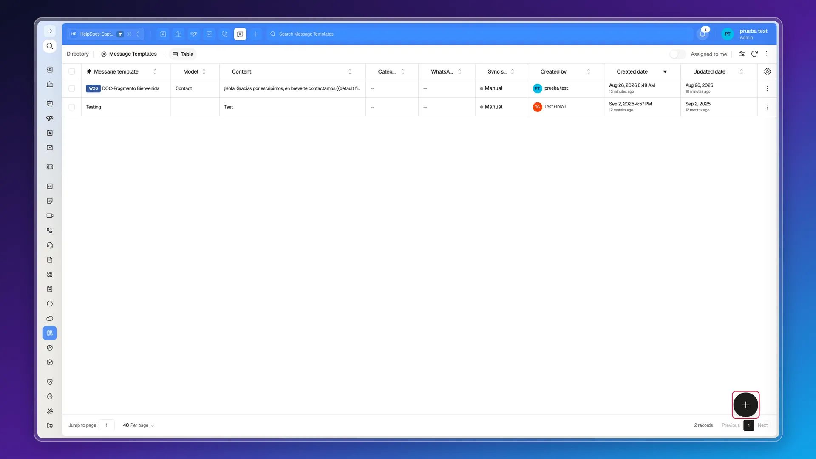Open filter sliders icon beside Assigned to me

tap(742, 54)
